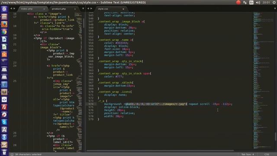Select the style.css tab

(103, 9)
